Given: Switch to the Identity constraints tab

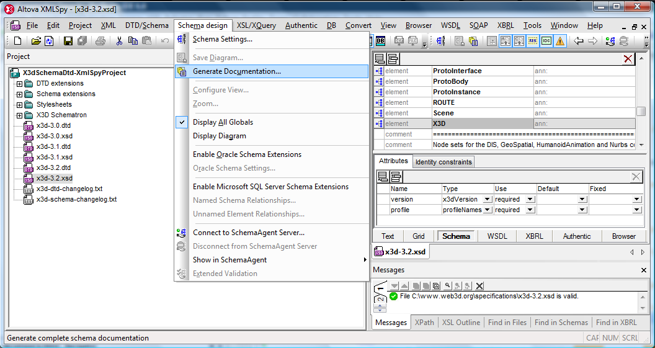Looking at the screenshot, I should pyautogui.click(x=443, y=162).
